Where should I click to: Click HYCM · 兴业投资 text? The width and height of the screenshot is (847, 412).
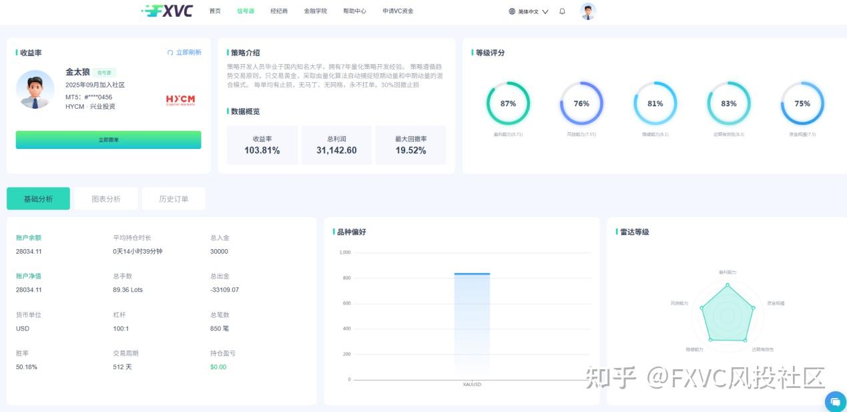pyautogui.click(x=90, y=107)
